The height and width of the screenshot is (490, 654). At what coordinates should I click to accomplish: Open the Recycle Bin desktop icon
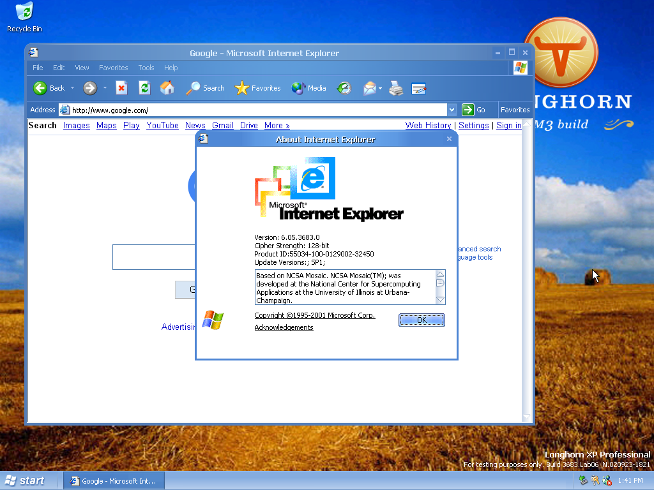pyautogui.click(x=25, y=17)
